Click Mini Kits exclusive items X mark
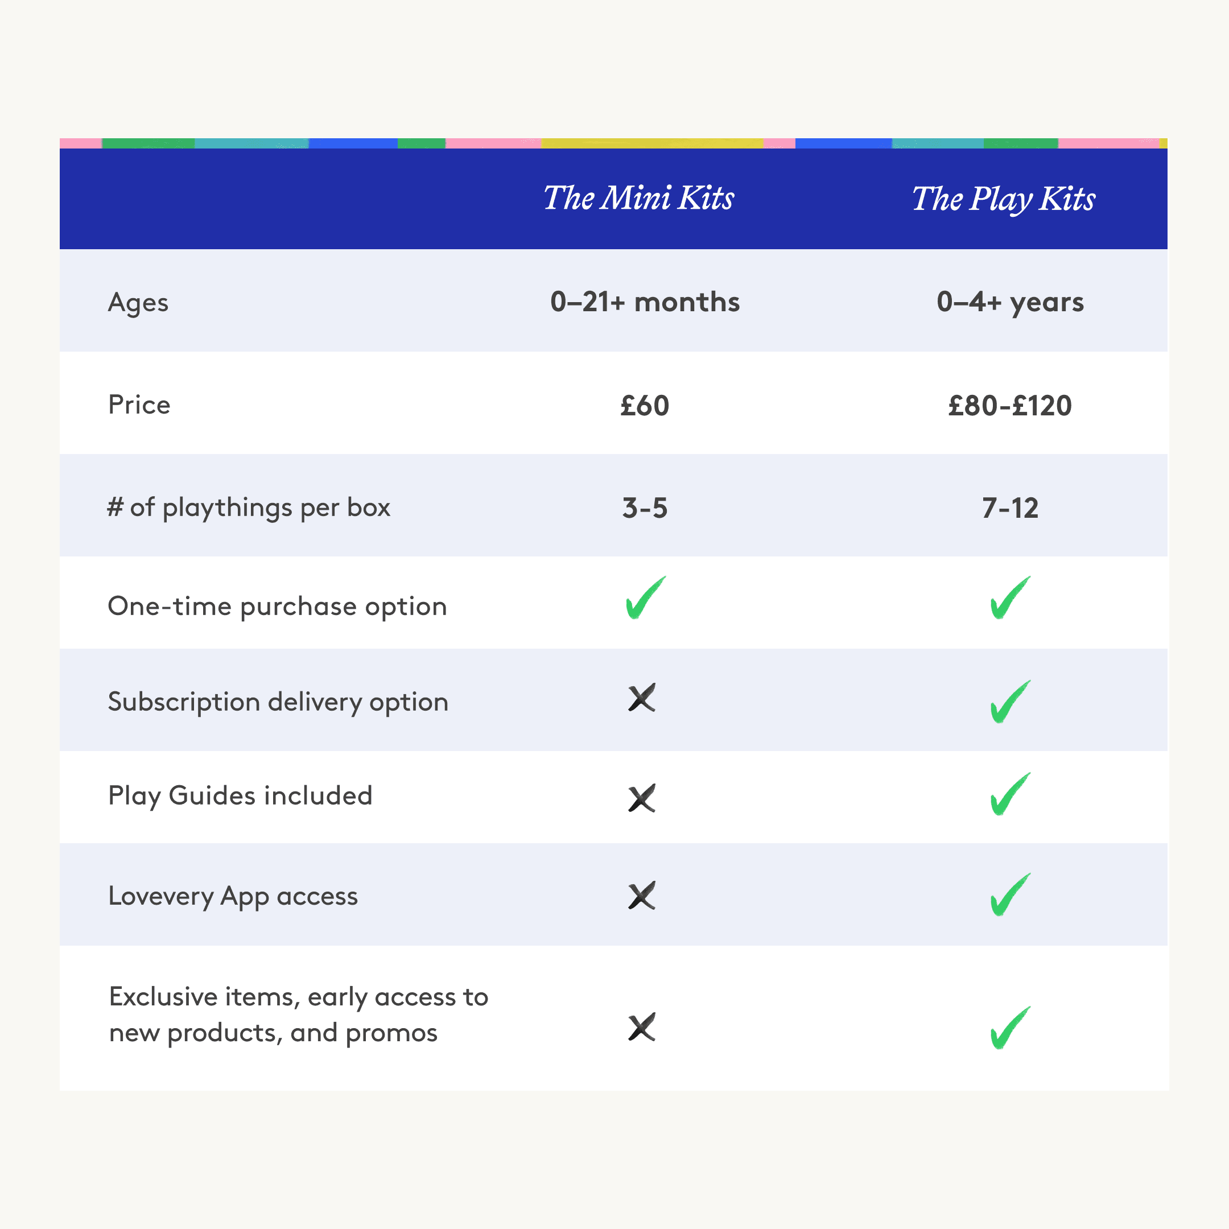The height and width of the screenshot is (1229, 1229). point(642,1028)
